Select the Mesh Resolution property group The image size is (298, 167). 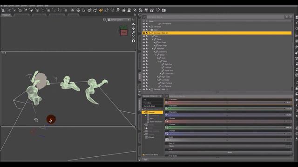tap(156, 122)
